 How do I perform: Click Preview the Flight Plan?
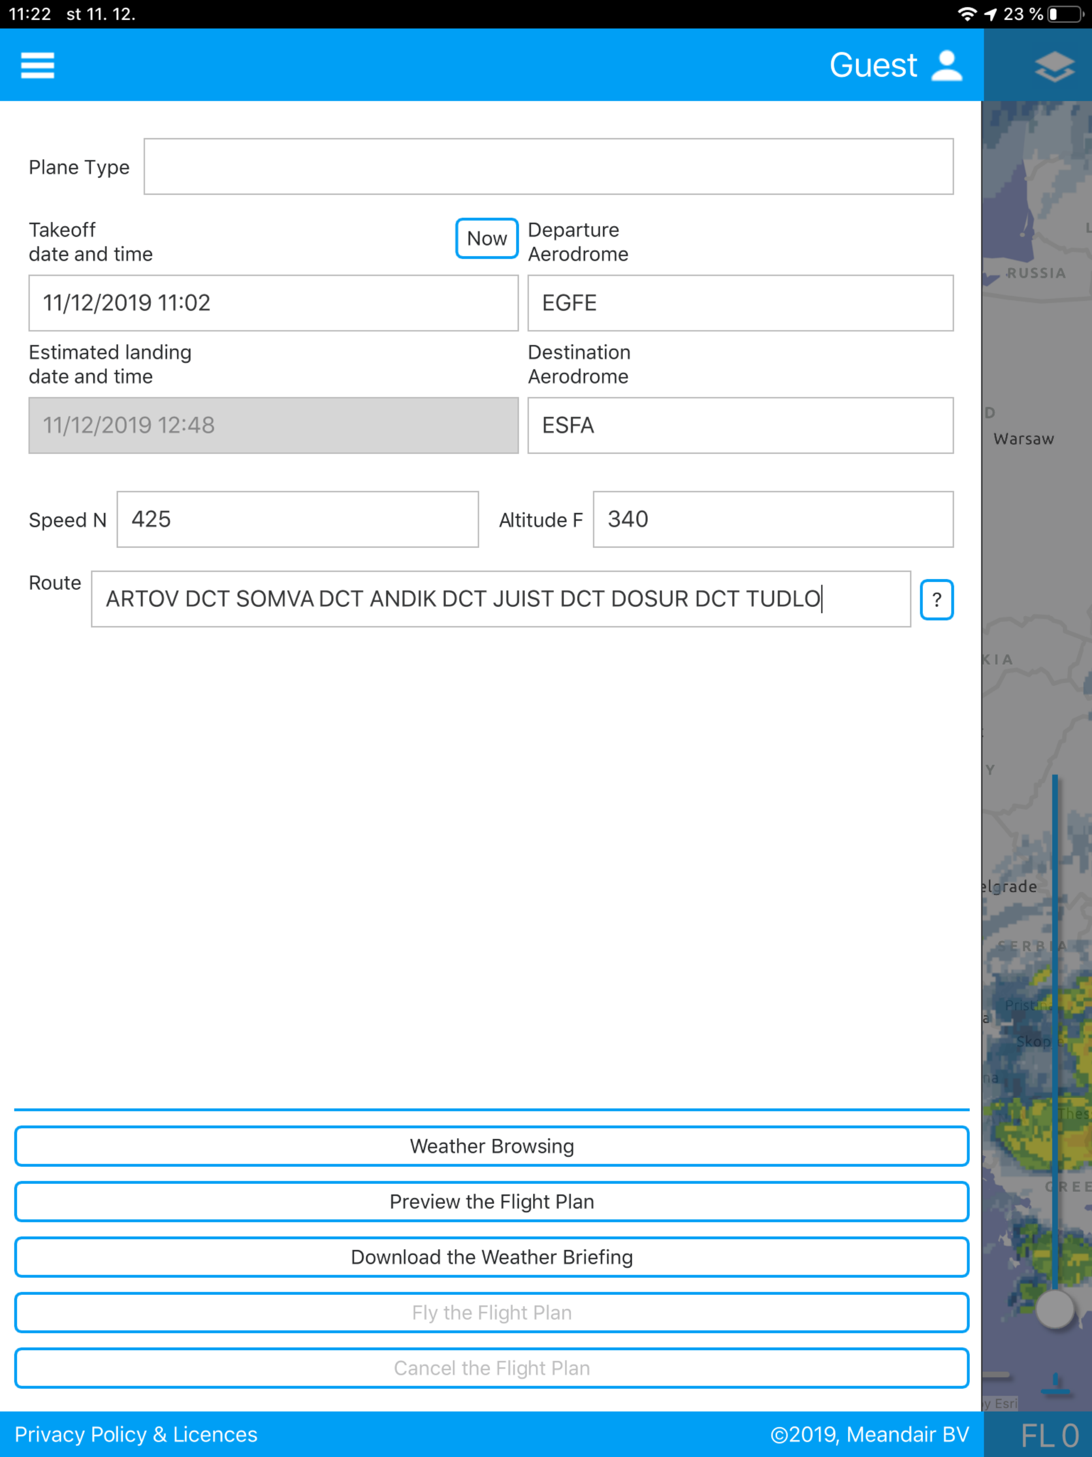pyautogui.click(x=491, y=1202)
